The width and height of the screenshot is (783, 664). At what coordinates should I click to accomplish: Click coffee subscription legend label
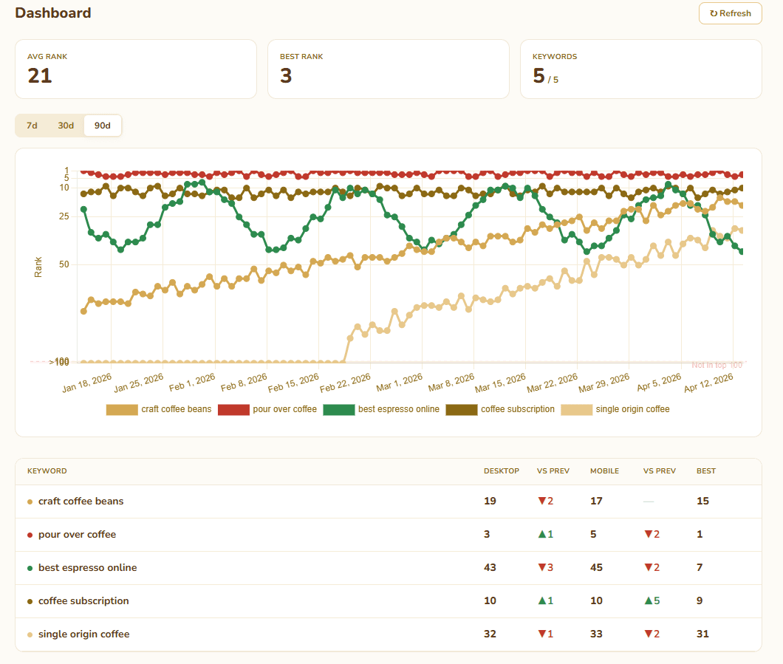click(x=518, y=409)
